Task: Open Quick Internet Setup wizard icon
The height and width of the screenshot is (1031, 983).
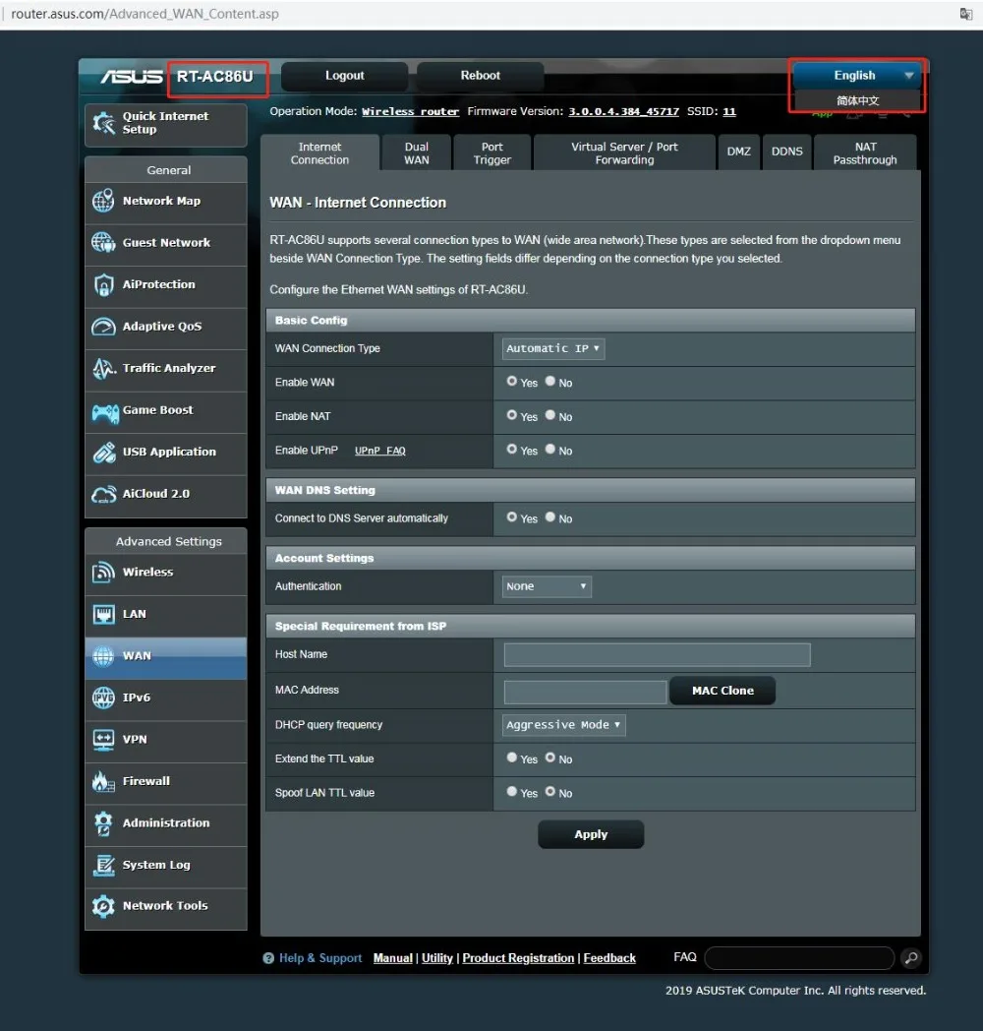Action: click(104, 122)
